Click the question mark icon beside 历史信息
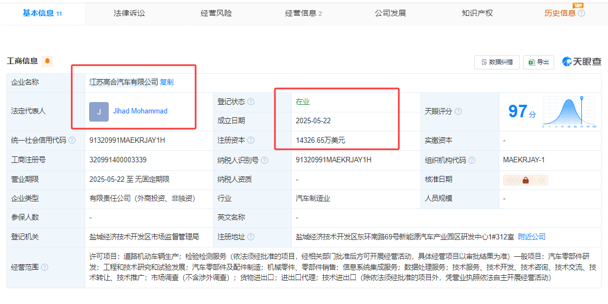This screenshot has width=608, height=304. coord(581,13)
